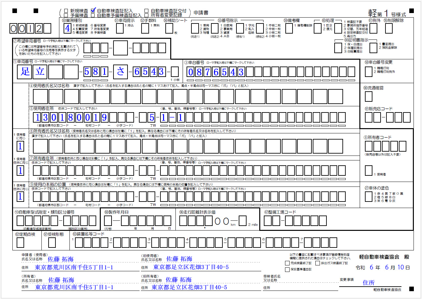This screenshot has height=299, width=422.
Task: Click the さ kana box in 車両番号
Action: tap(120, 72)
